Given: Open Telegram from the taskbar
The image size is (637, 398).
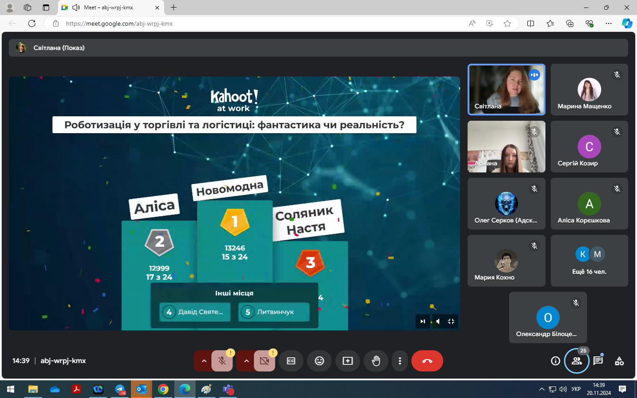Looking at the screenshot, I should tap(120, 389).
